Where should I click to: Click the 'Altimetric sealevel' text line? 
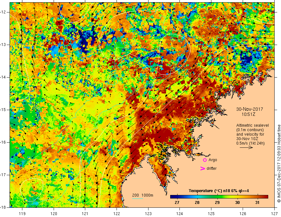tap(253, 125)
